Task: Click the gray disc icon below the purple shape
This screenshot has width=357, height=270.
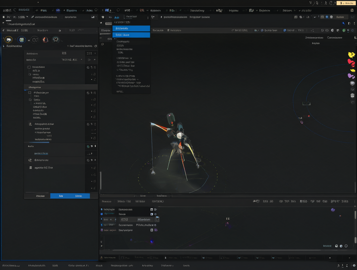Action: click(x=352, y=83)
